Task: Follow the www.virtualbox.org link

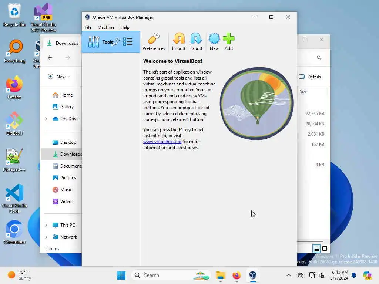Action: (162, 142)
